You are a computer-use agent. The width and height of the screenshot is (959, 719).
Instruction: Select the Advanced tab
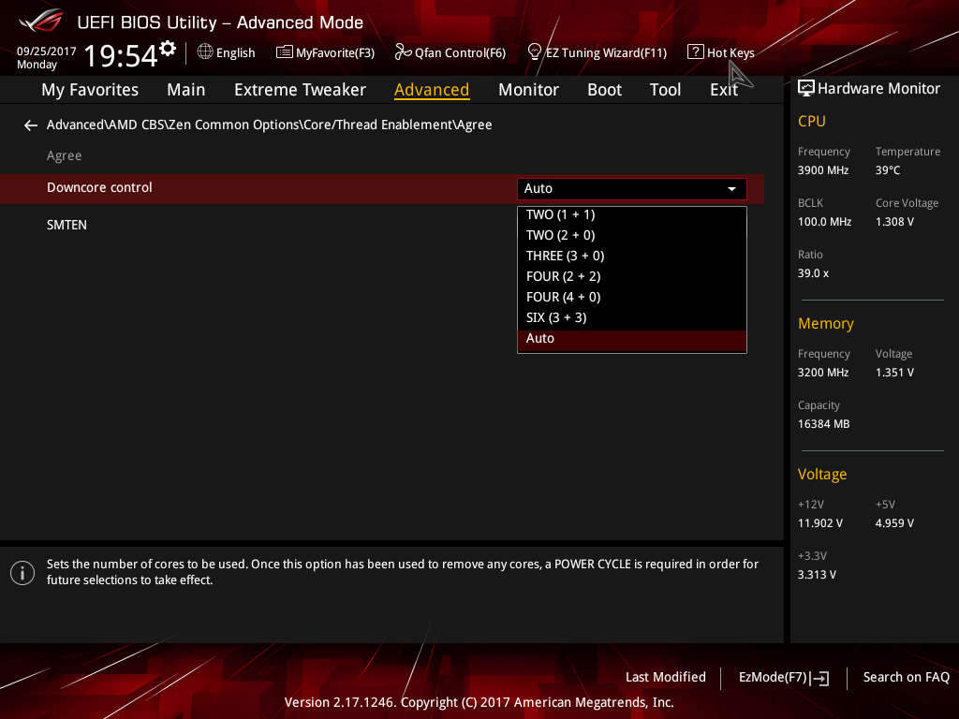(432, 90)
